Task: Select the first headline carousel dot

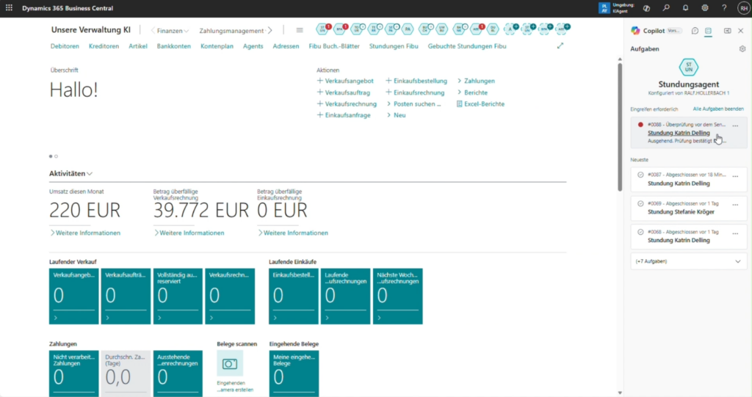Action: (51, 156)
